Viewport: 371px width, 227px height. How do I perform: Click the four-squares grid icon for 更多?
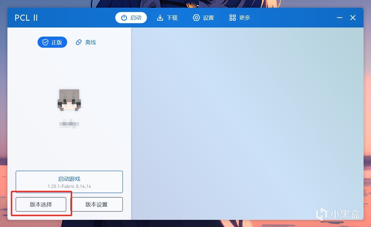point(232,18)
